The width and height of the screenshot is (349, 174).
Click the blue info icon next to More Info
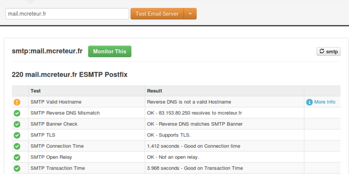pos(309,102)
